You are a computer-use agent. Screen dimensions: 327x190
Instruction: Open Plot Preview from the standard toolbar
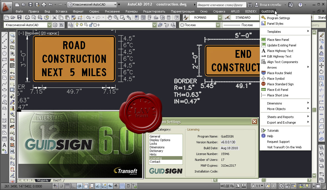coord(34,17)
